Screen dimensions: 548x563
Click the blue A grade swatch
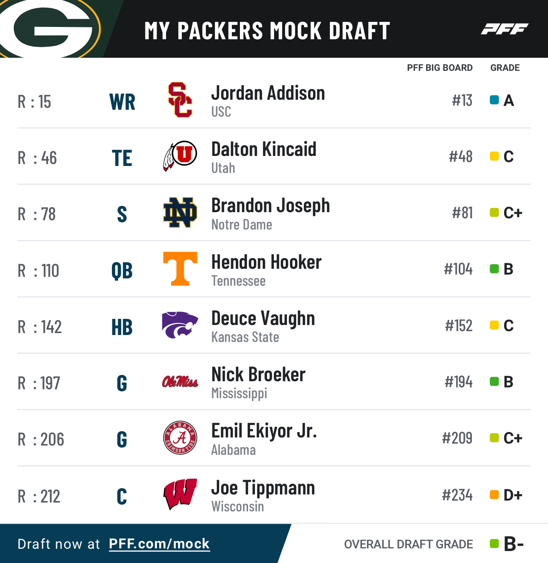tap(494, 100)
